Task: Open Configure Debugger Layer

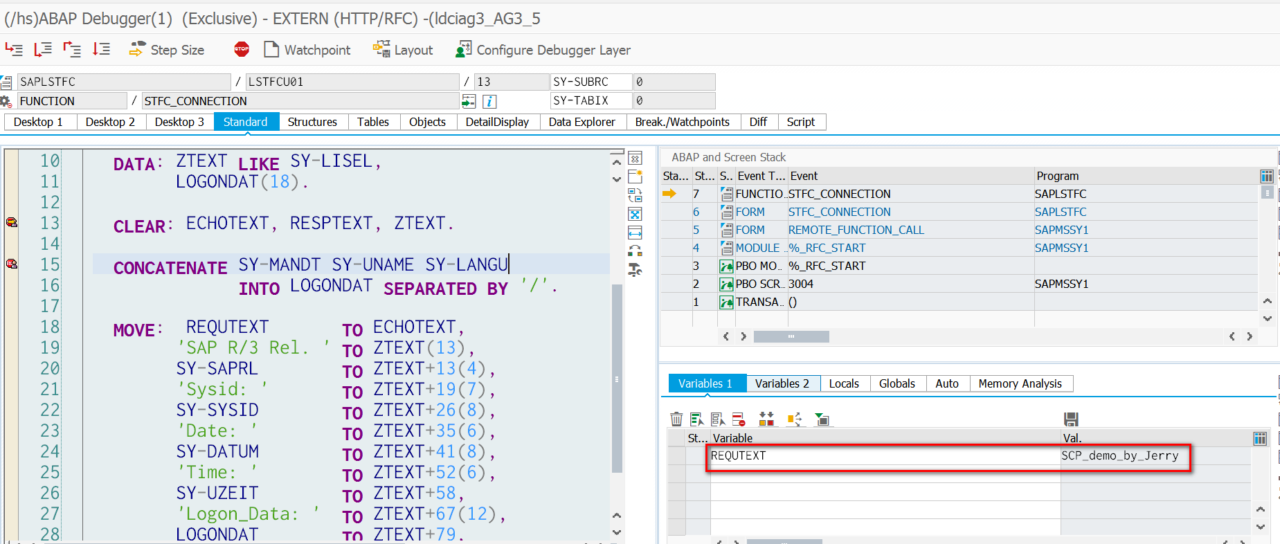Action: tap(543, 50)
